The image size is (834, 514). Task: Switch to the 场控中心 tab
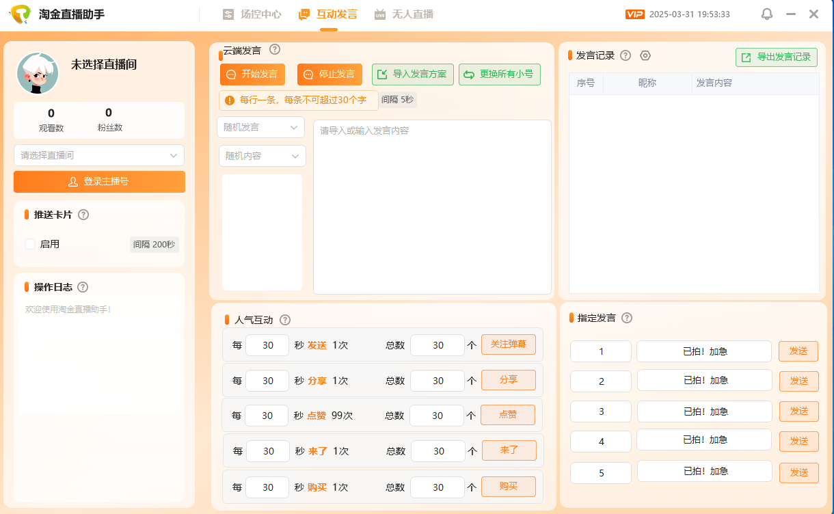252,14
